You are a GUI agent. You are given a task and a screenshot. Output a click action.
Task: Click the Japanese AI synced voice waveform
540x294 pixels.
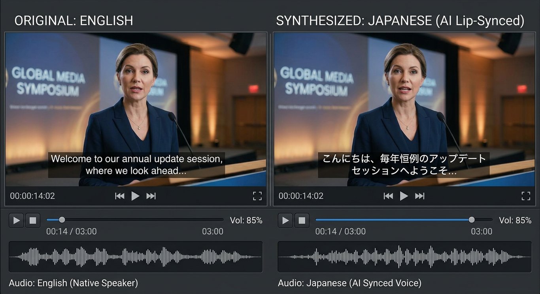click(404, 257)
